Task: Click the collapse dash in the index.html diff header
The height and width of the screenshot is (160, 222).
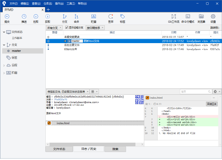Action: [x=214, y=98]
